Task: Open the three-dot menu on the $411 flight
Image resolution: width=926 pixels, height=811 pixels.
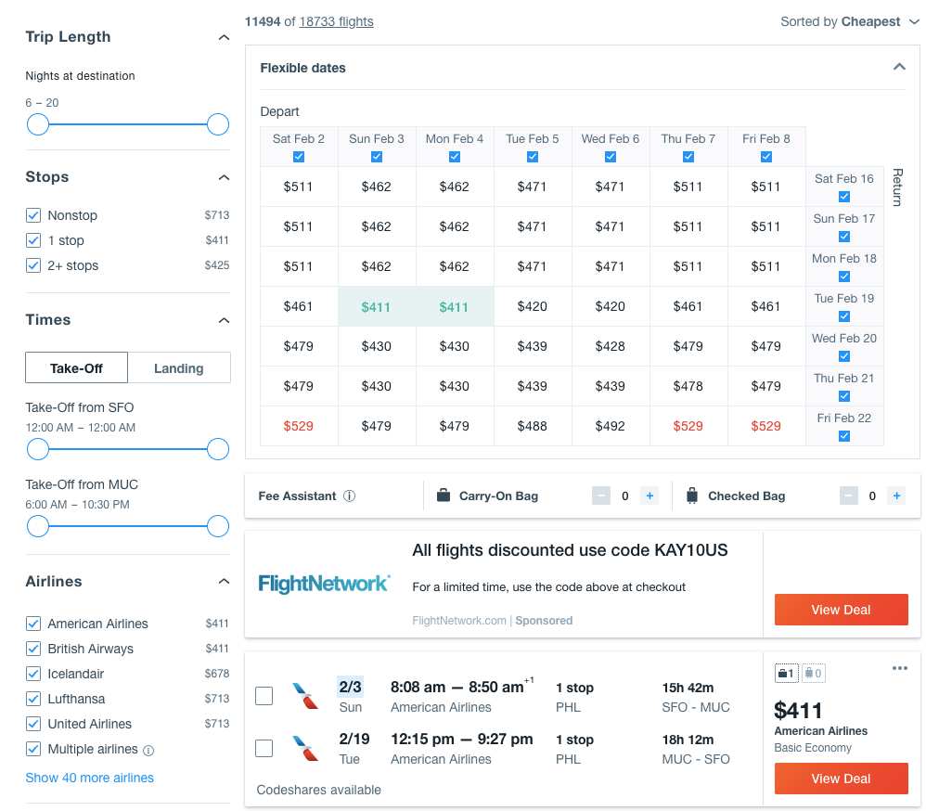Action: coord(899,668)
